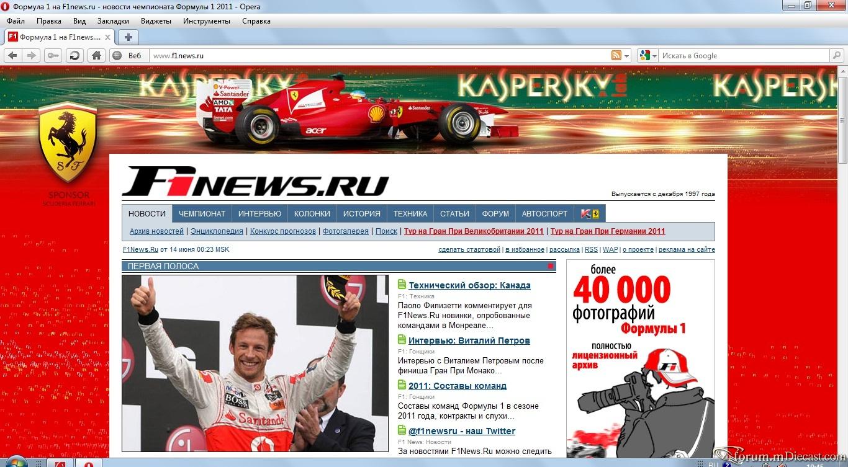Open the ЧЕМПИОНАТ section tab
The height and width of the screenshot is (467, 848).
point(202,213)
